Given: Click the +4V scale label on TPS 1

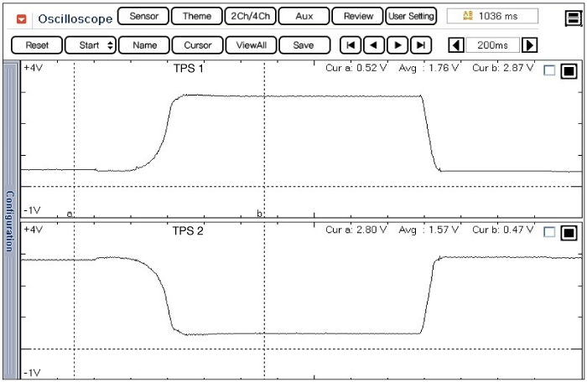Looking at the screenshot, I should click(33, 68).
